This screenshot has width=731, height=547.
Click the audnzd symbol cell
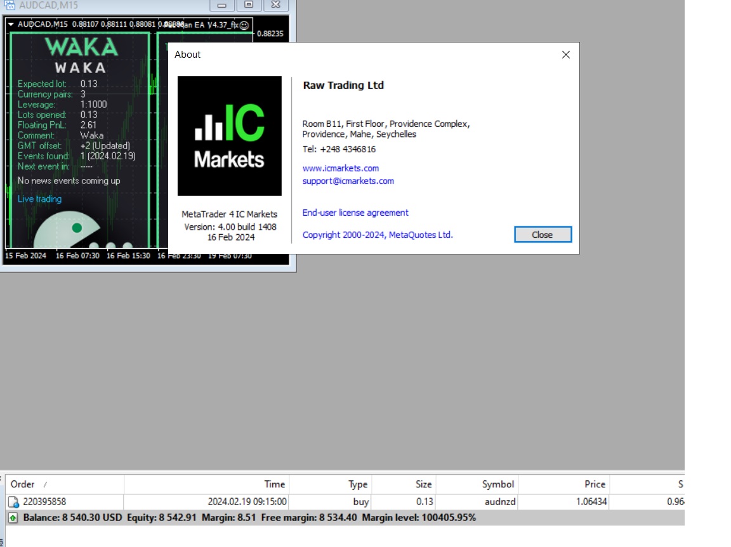click(x=500, y=502)
